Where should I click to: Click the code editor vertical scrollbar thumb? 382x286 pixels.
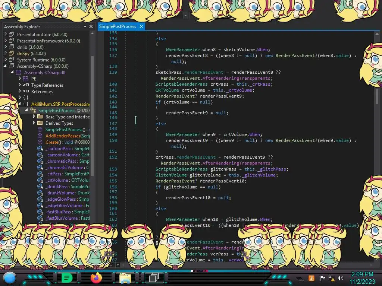pos(377,96)
